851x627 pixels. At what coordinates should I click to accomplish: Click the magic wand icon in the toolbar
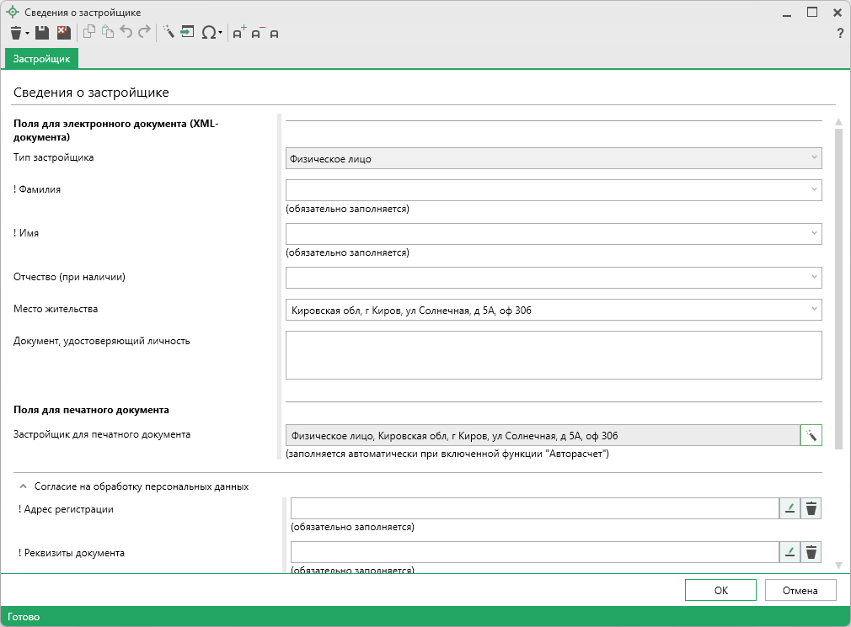[x=168, y=33]
